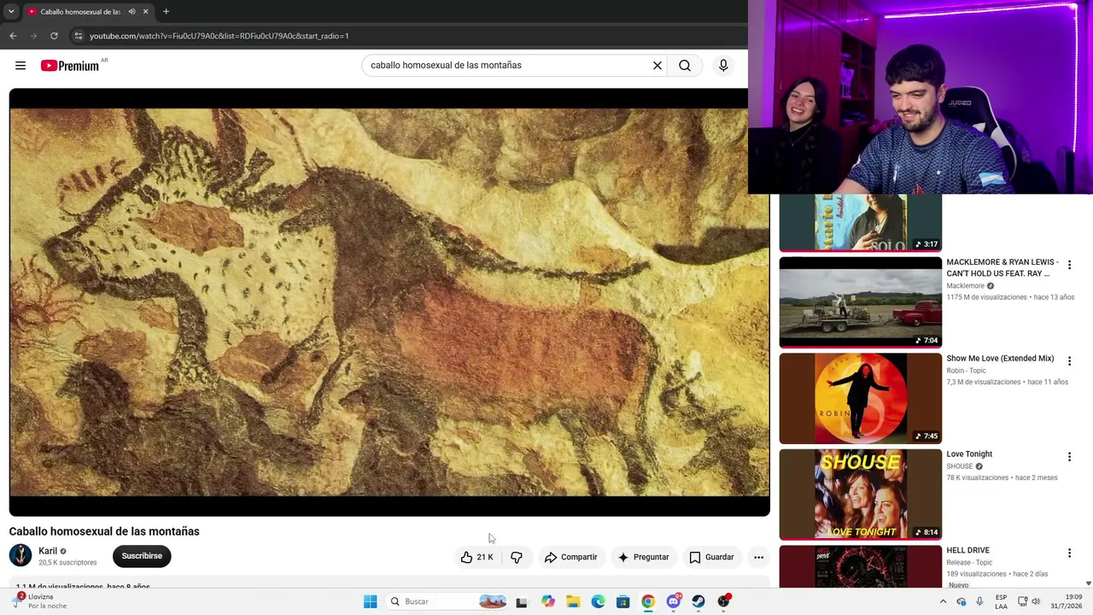Open options for HELL DRIVE
1093x615 pixels.
point(1069,553)
